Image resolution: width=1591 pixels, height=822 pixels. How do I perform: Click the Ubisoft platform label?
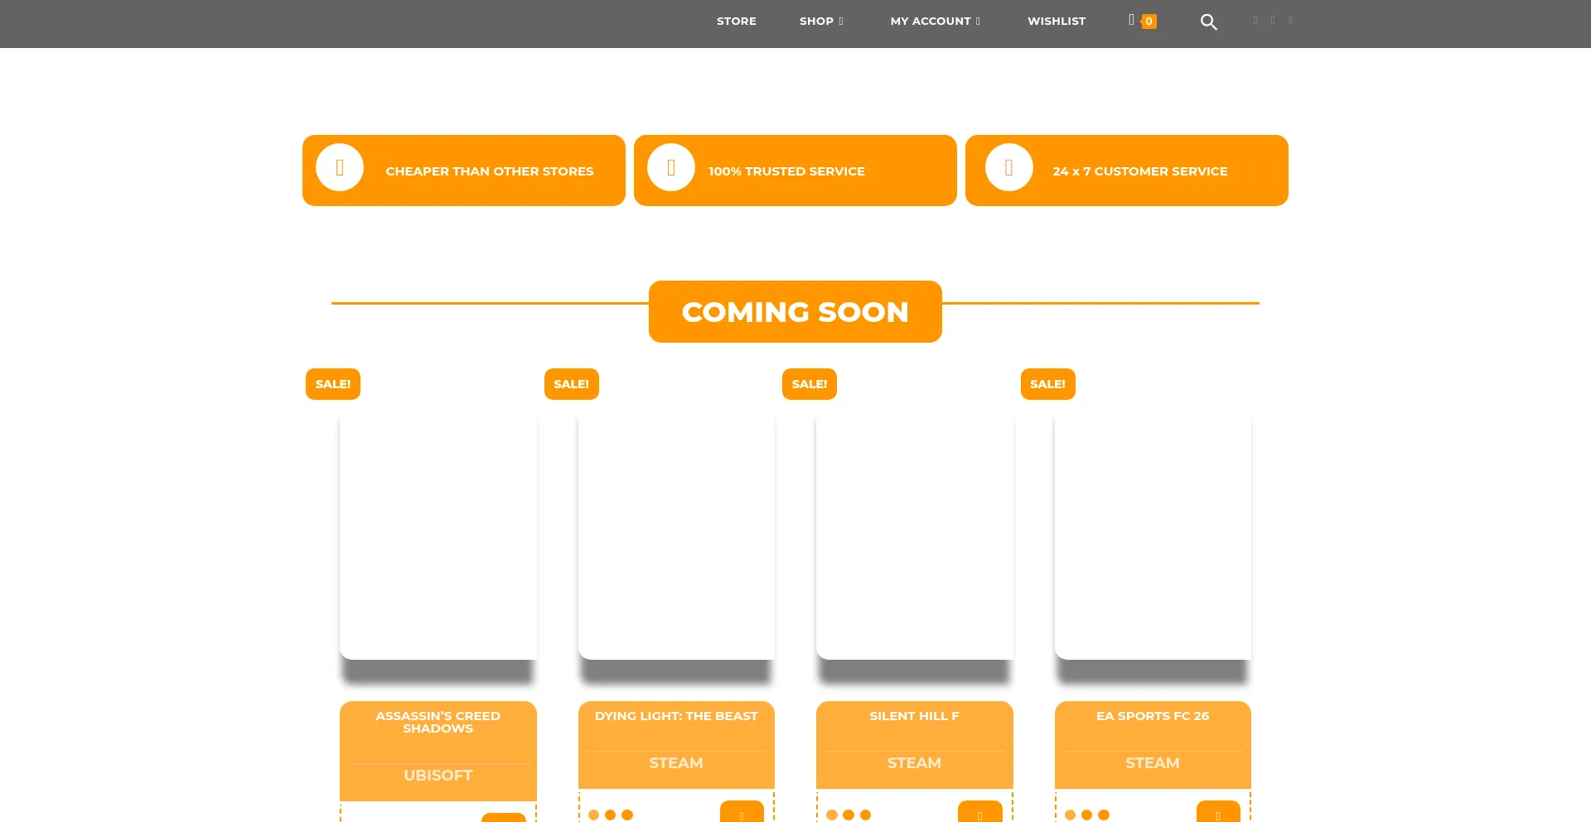tap(438, 776)
